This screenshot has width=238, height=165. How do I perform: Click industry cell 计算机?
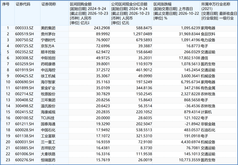[206, 112]
